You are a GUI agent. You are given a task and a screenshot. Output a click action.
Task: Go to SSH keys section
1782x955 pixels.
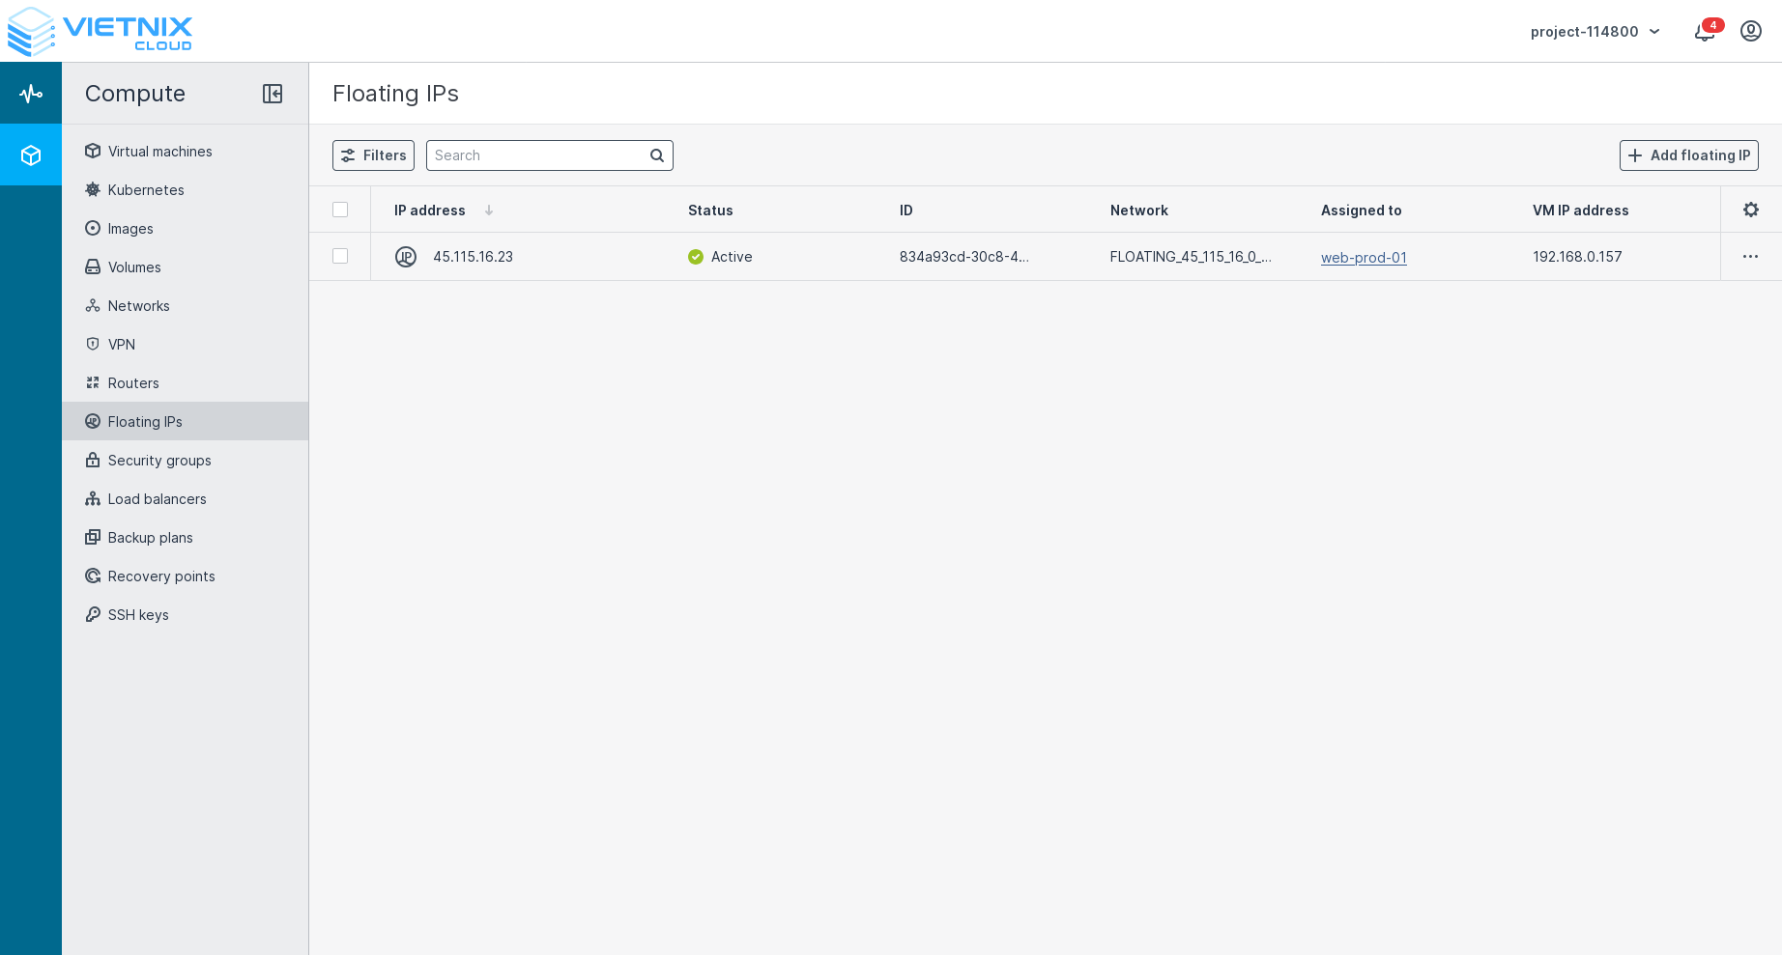tap(138, 614)
